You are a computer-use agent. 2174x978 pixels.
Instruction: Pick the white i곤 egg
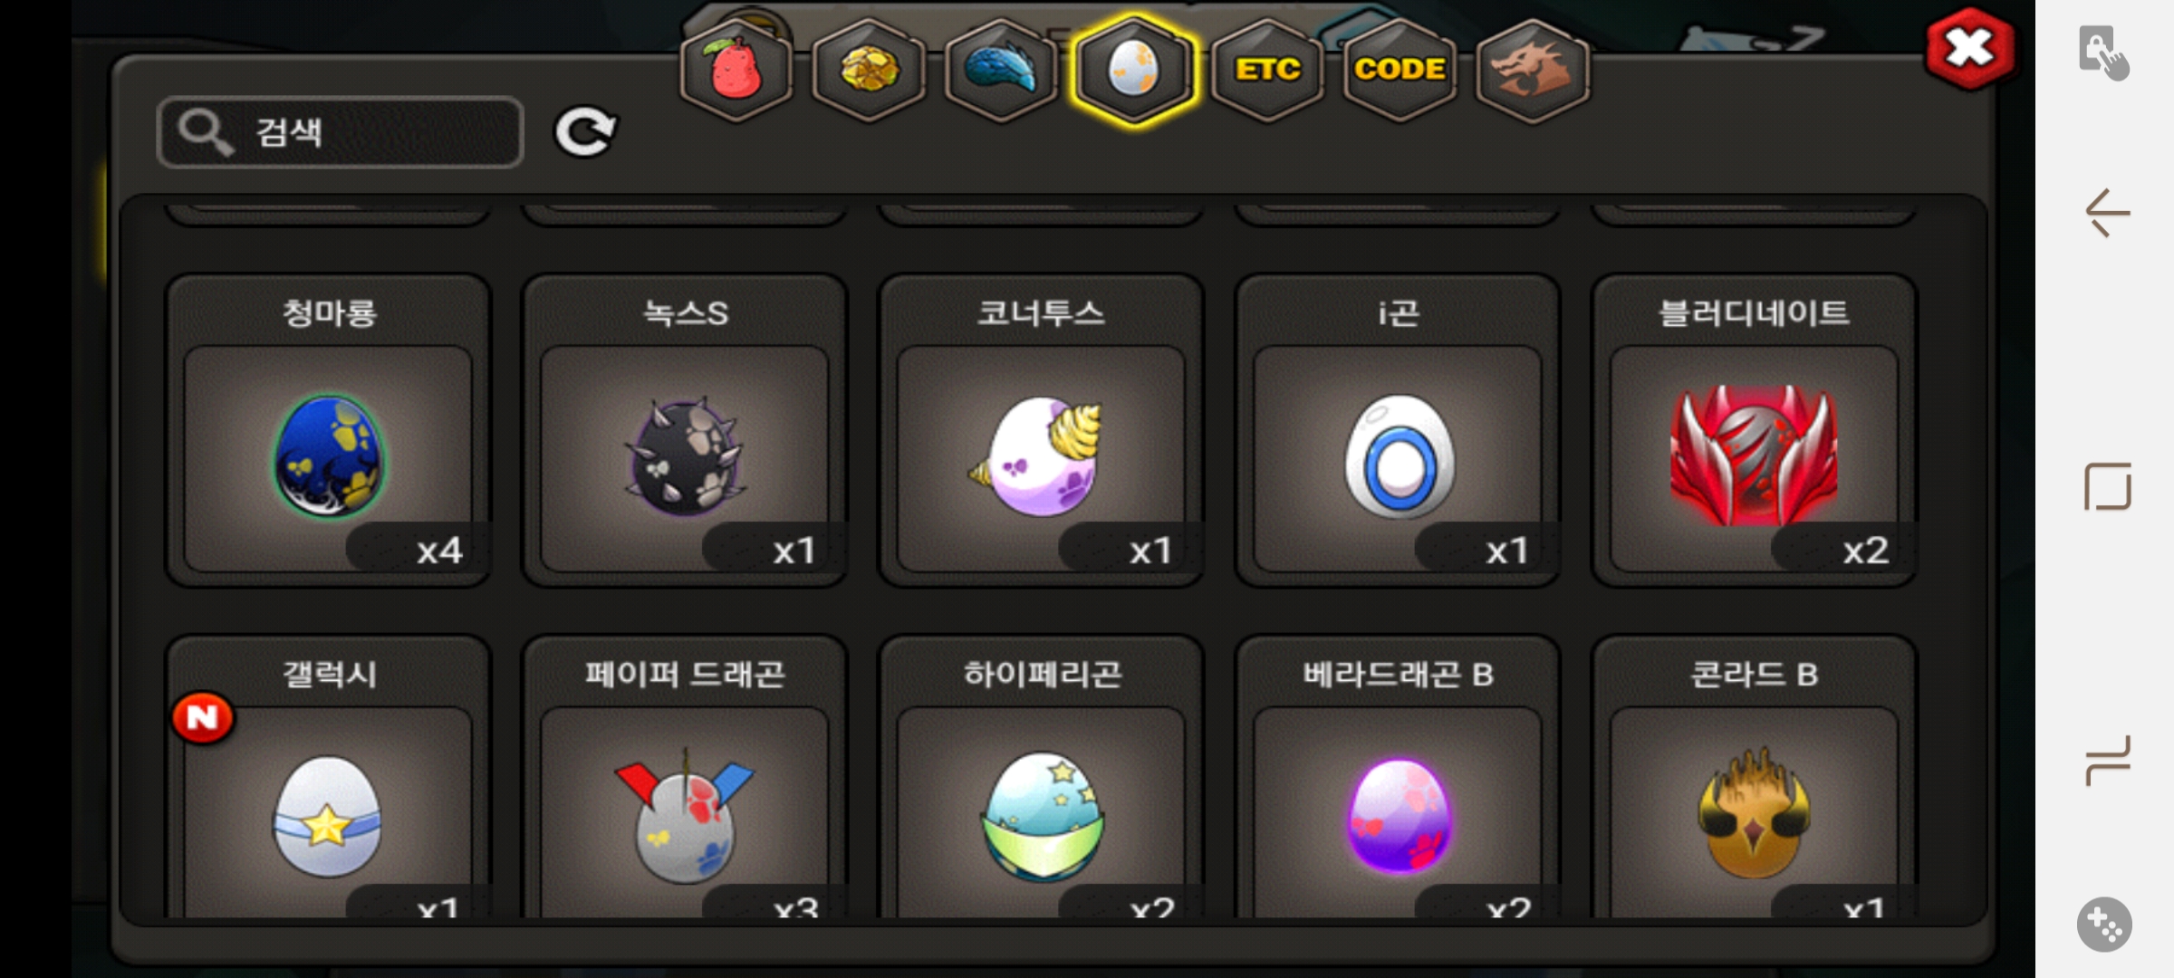point(1398,431)
